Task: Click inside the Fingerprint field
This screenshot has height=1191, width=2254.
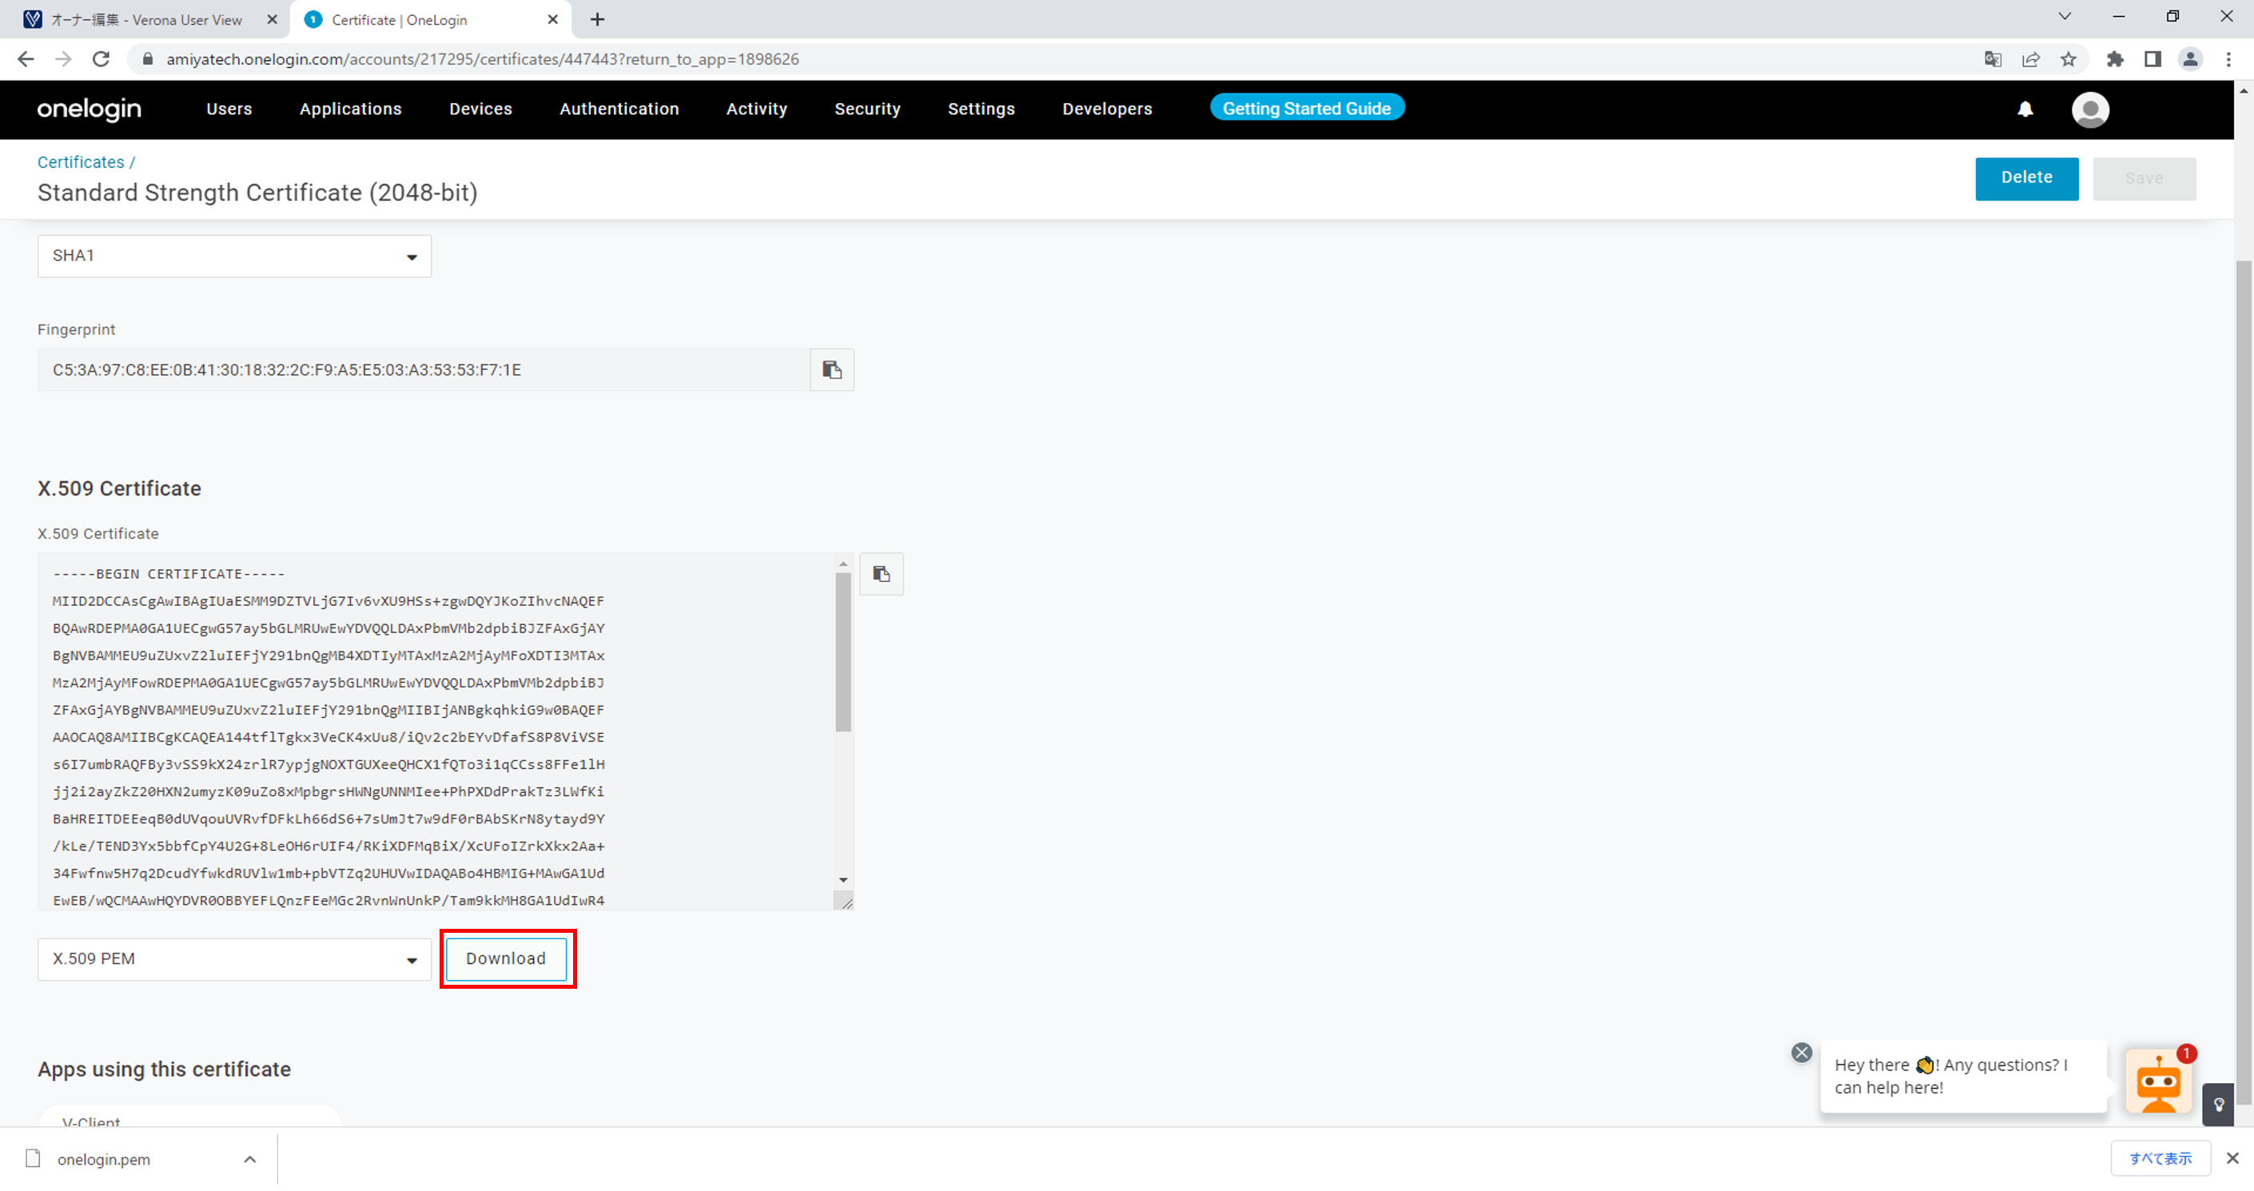Action: pyautogui.click(x=424, y=370)
